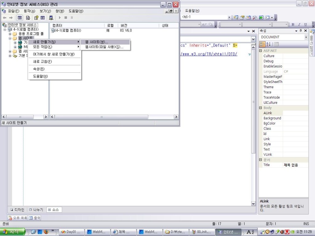Click the Title property value field
This screenshot has height=236, width=315.
click(x=295, y=165)
